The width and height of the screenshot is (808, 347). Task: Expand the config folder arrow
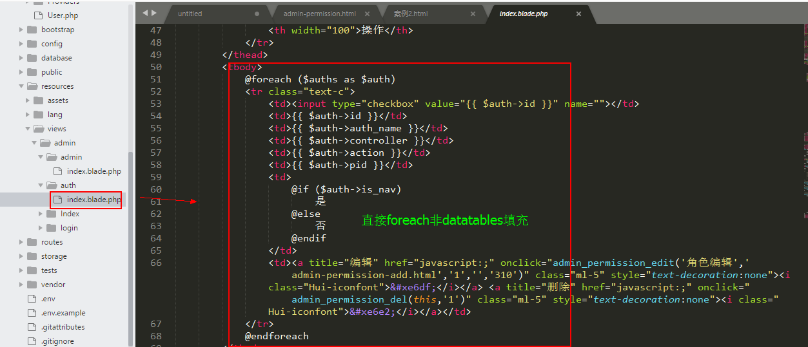[22, 44]
